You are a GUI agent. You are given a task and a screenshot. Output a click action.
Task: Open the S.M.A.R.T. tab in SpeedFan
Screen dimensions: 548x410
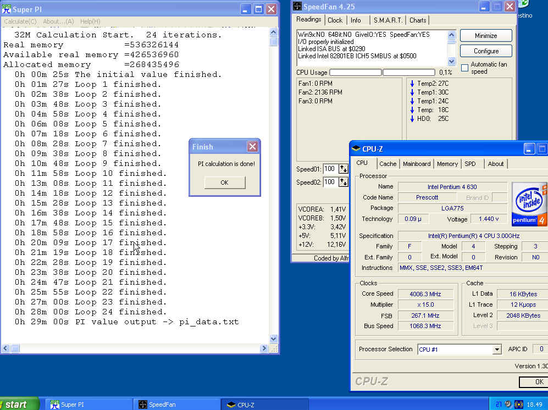point(388,20)
